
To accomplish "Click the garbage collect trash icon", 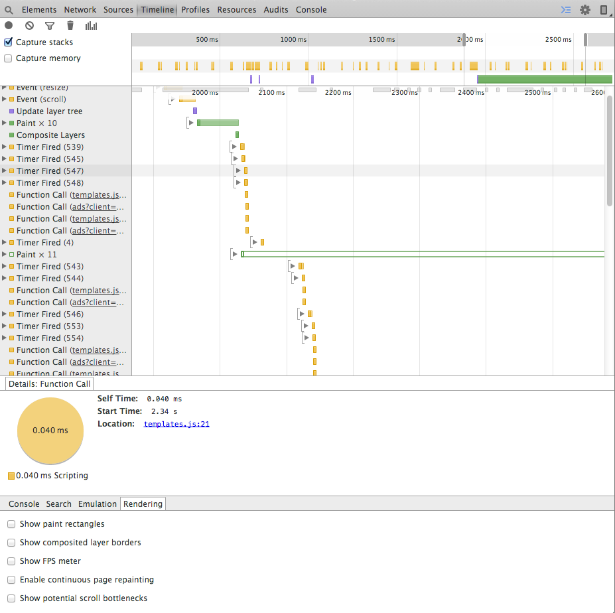I will coord(70,26).
